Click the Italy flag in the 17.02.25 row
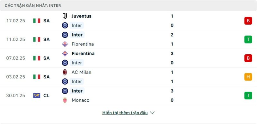 [37, 21]
